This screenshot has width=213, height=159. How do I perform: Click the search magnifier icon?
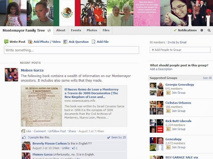(x=209, y=31)
